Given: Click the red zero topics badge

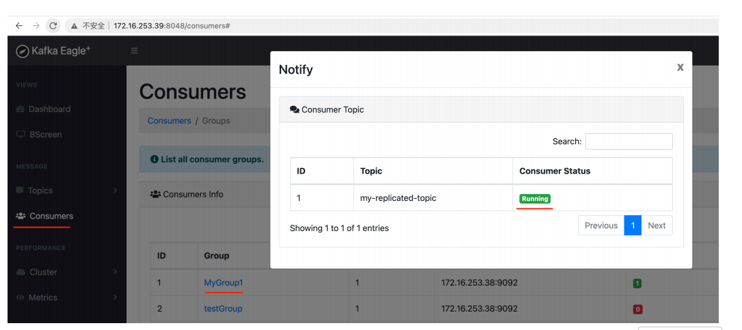Looking at the screenshot, I should [x=637, y=309].
